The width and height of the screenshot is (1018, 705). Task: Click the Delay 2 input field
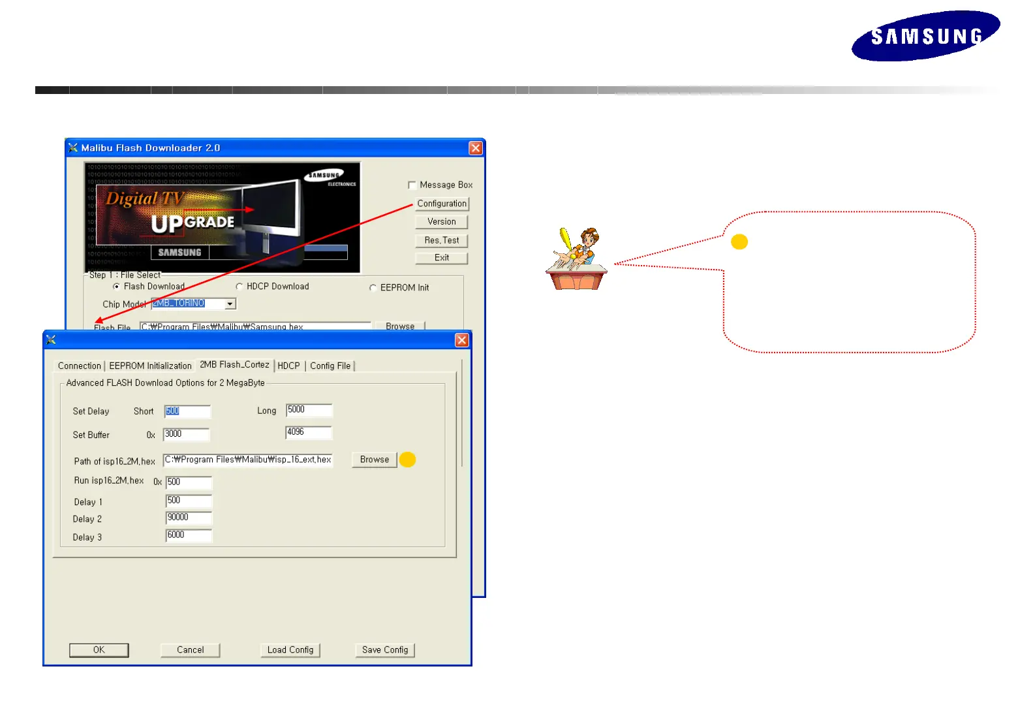pos(189,518)
